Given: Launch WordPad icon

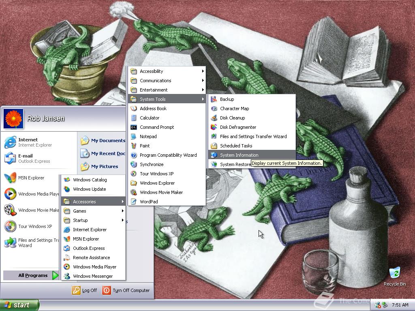Looking at the screenshot, I should [134, 202].
